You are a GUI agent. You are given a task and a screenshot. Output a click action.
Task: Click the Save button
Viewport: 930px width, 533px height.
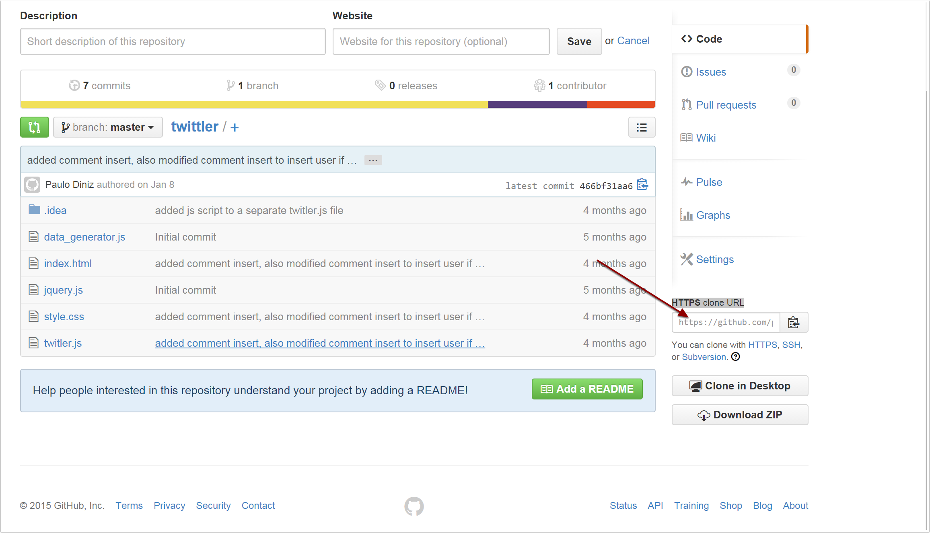[x=579, y=41]
